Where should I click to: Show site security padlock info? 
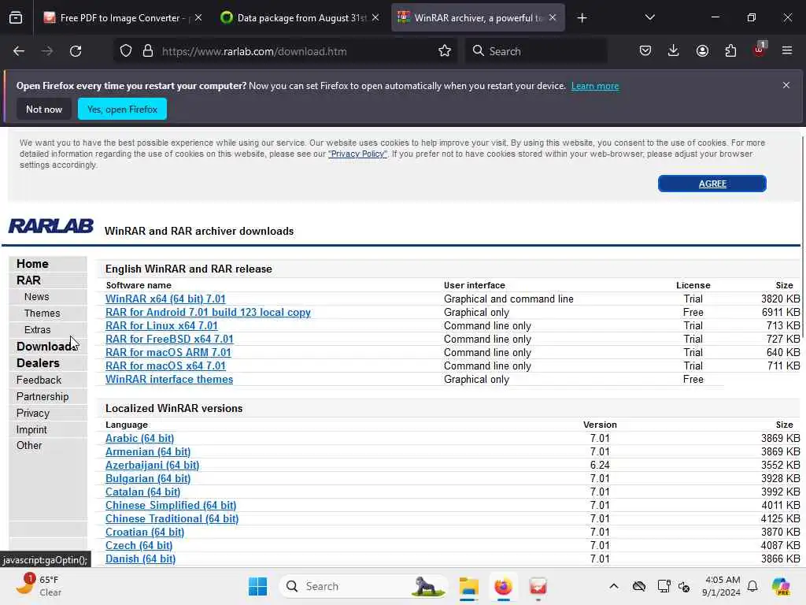point(148,51)
